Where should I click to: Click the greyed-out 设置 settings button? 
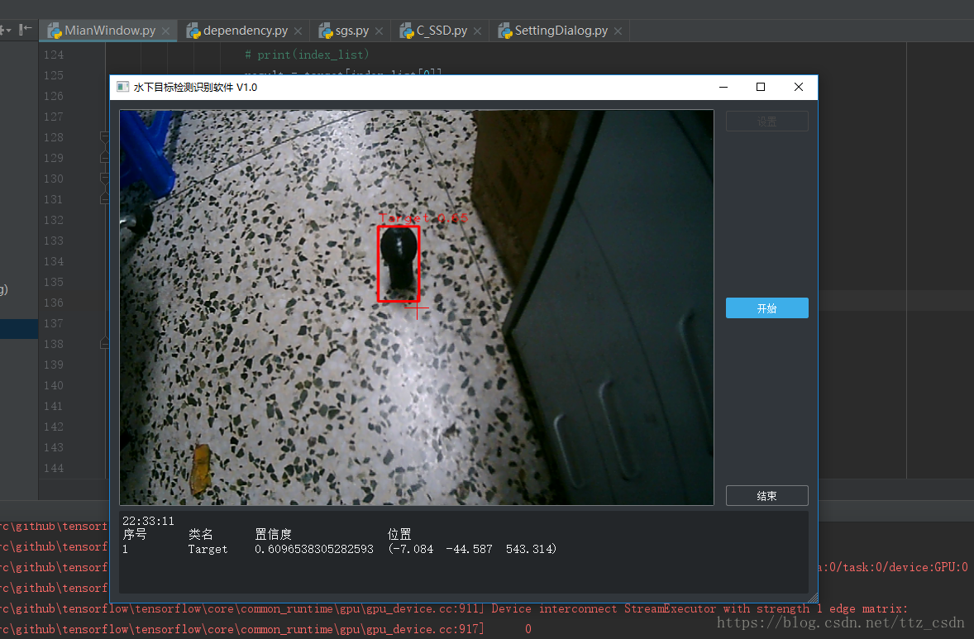[x=766, y=121]
